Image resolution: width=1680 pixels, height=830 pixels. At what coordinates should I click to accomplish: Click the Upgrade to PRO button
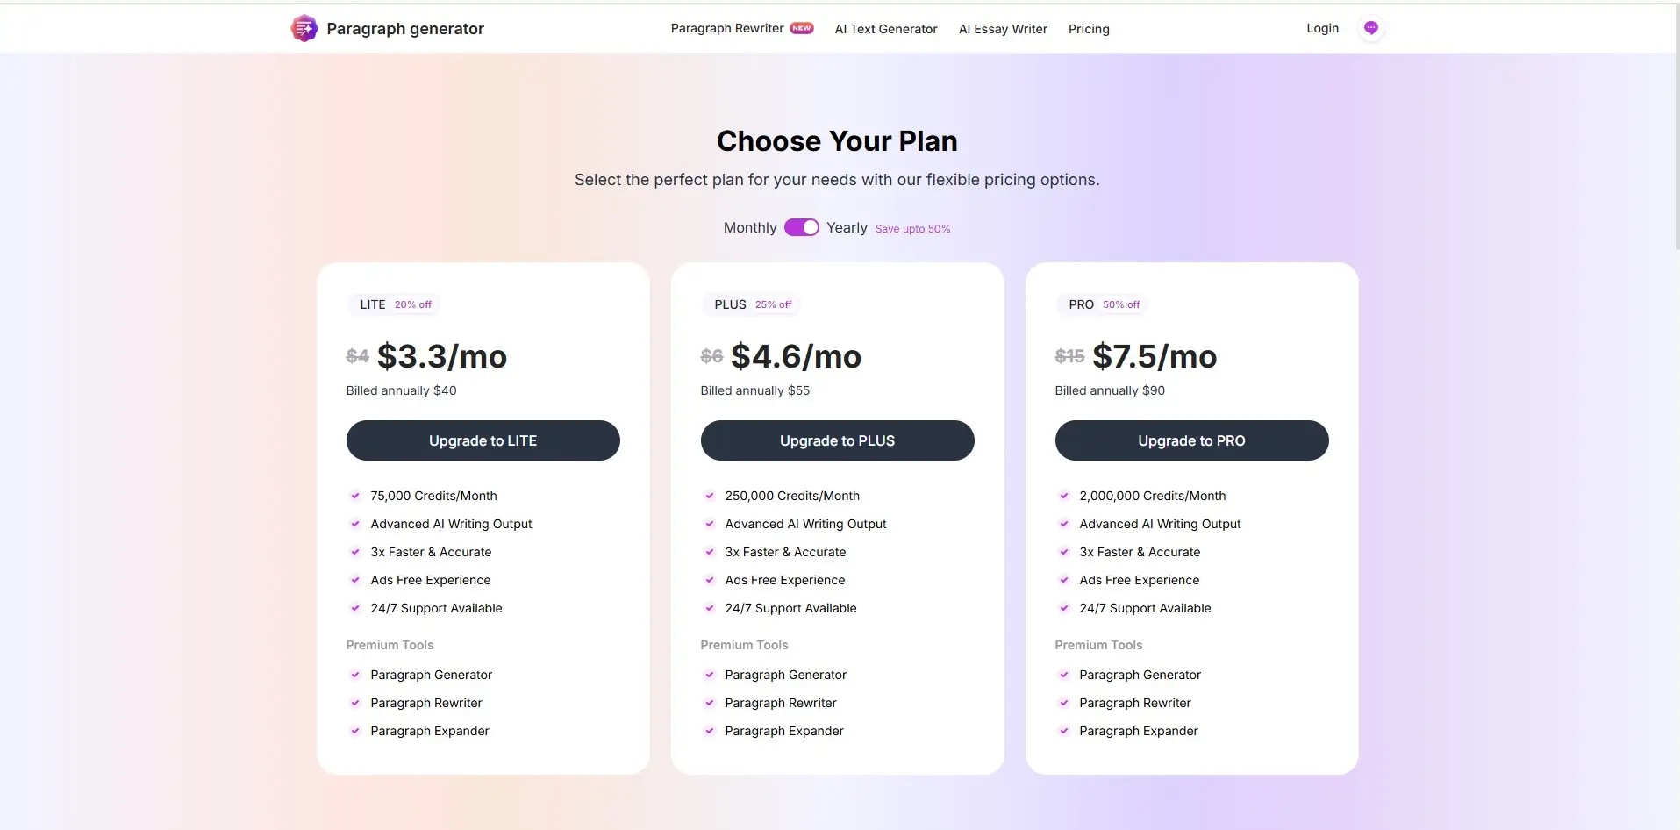(1190, 440)
